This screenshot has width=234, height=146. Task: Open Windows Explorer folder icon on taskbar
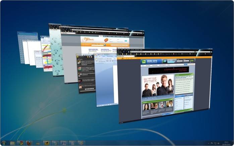[12, 143]
